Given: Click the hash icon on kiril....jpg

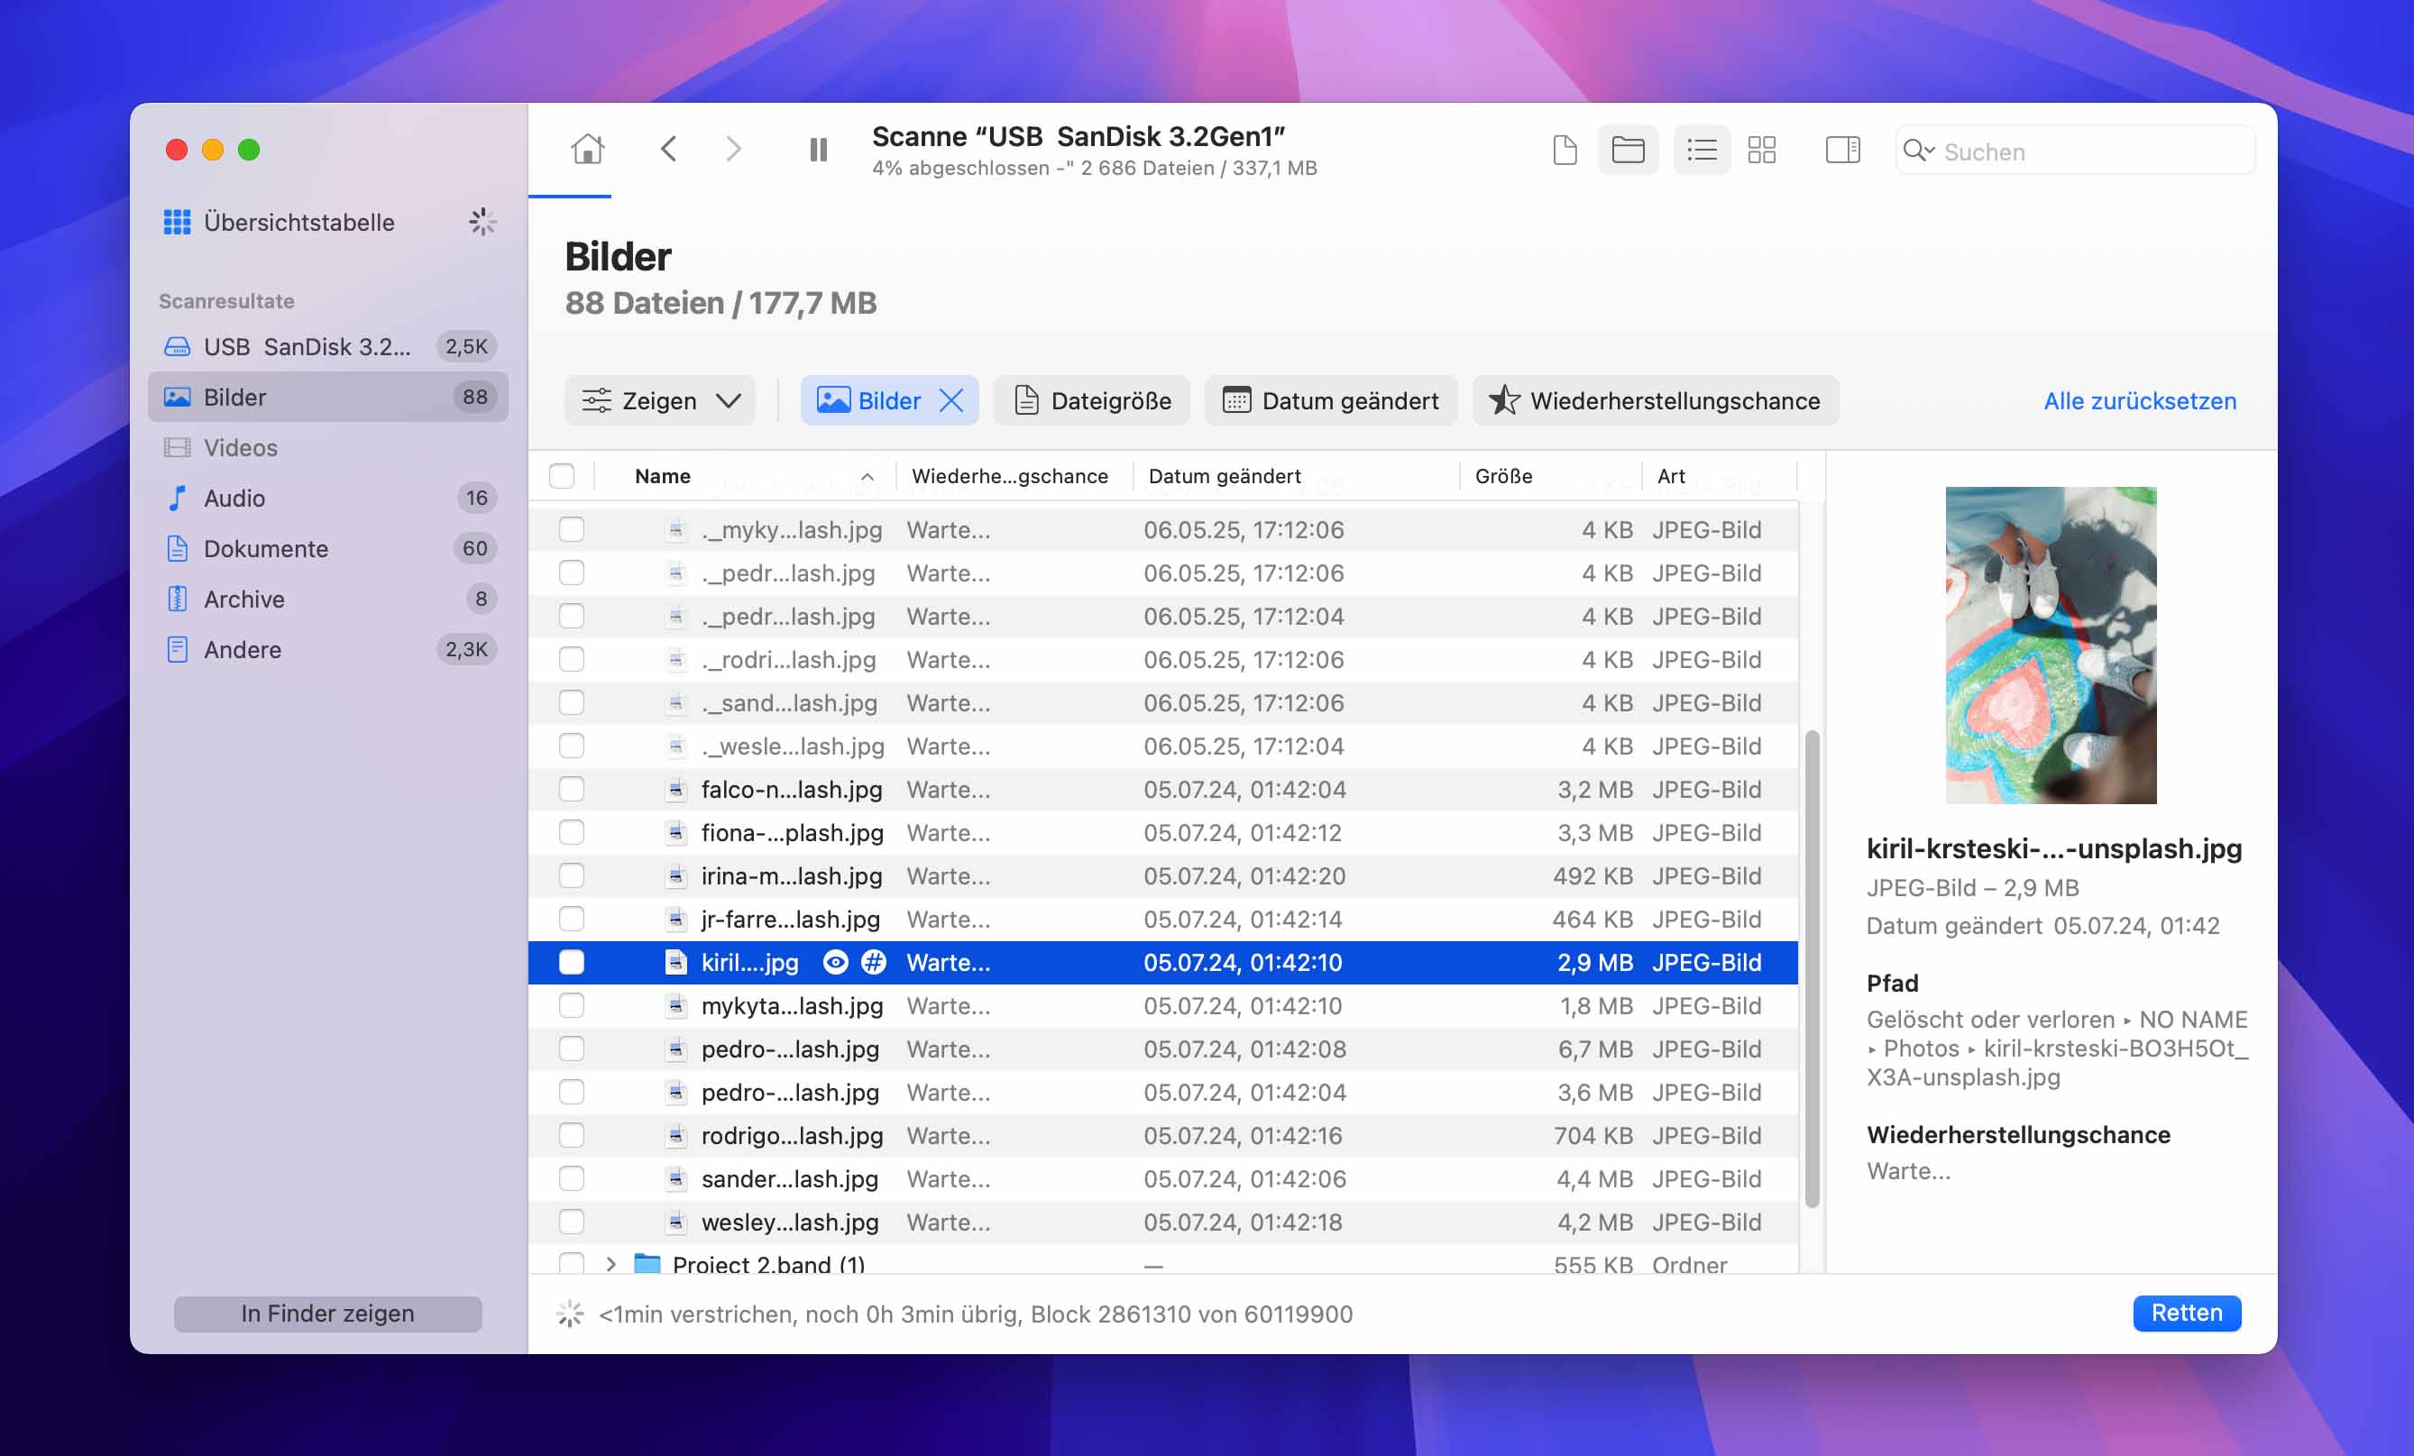Looking at the screenshot, I should (873, 962).
